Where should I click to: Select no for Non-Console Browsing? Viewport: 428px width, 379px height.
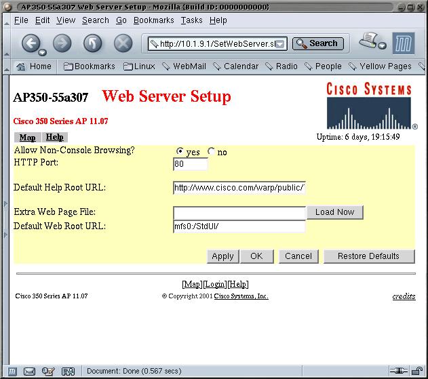(x=211, y=151)
